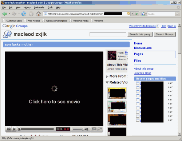Click the page icon in the address bar
This screenshot has height=141, width=182.
(45, 14)
